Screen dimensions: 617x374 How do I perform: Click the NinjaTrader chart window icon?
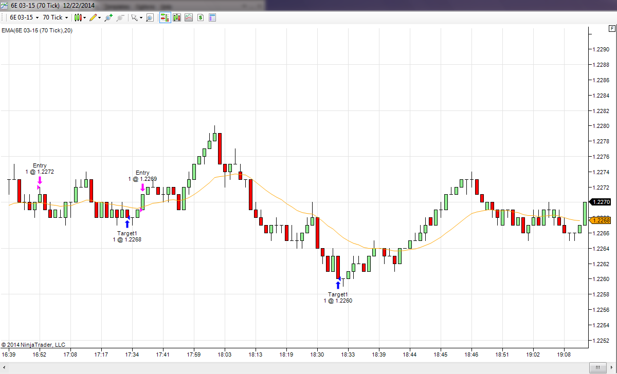click(5, 5)
